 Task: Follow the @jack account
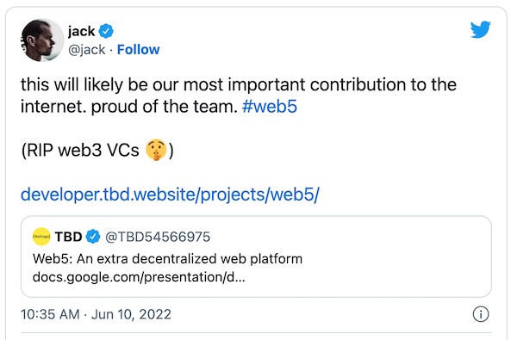coord(138,50)
